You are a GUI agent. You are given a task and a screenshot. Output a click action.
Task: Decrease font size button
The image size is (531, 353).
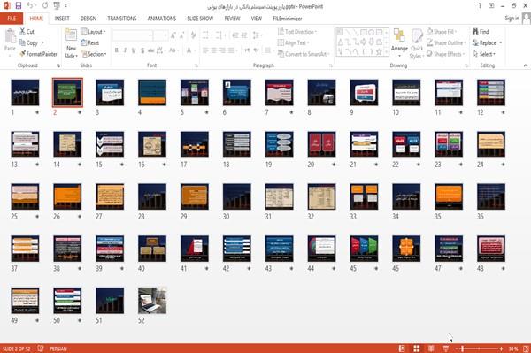click(181, 35)
